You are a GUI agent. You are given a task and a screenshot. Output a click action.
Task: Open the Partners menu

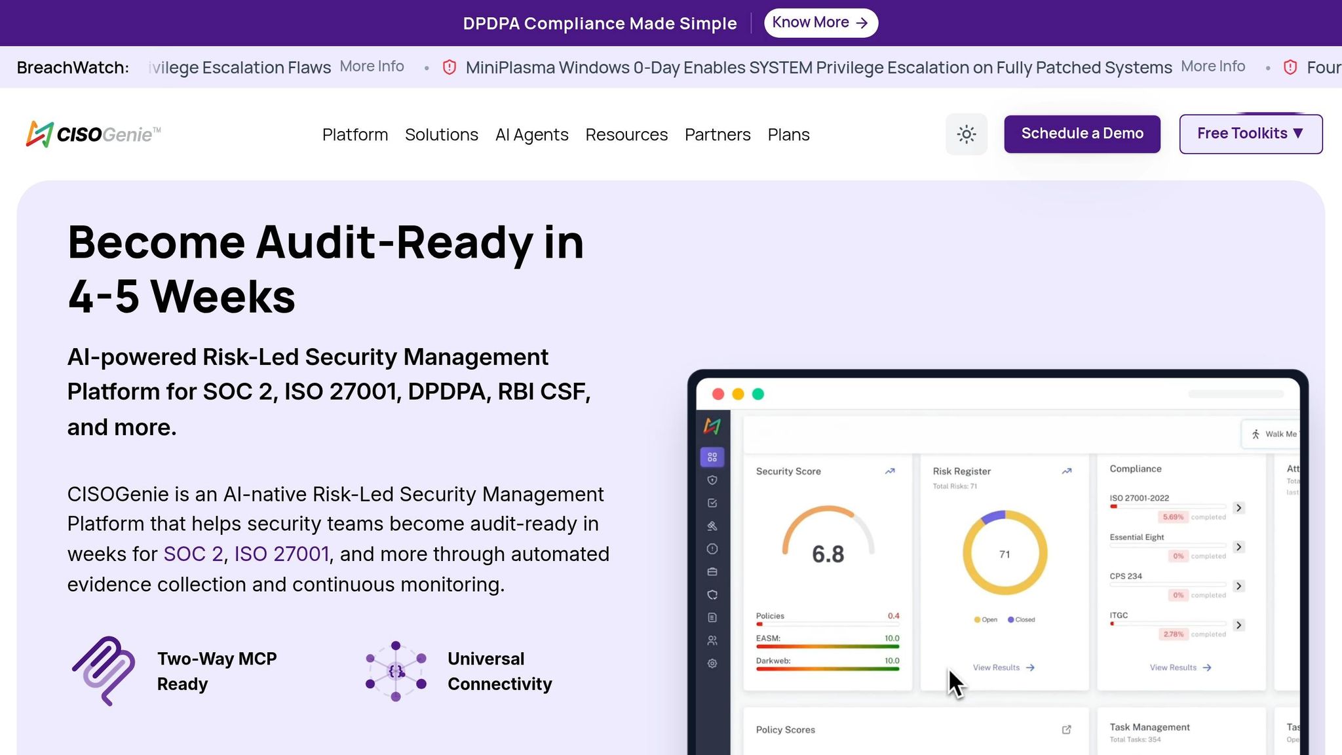pos(718,135)
